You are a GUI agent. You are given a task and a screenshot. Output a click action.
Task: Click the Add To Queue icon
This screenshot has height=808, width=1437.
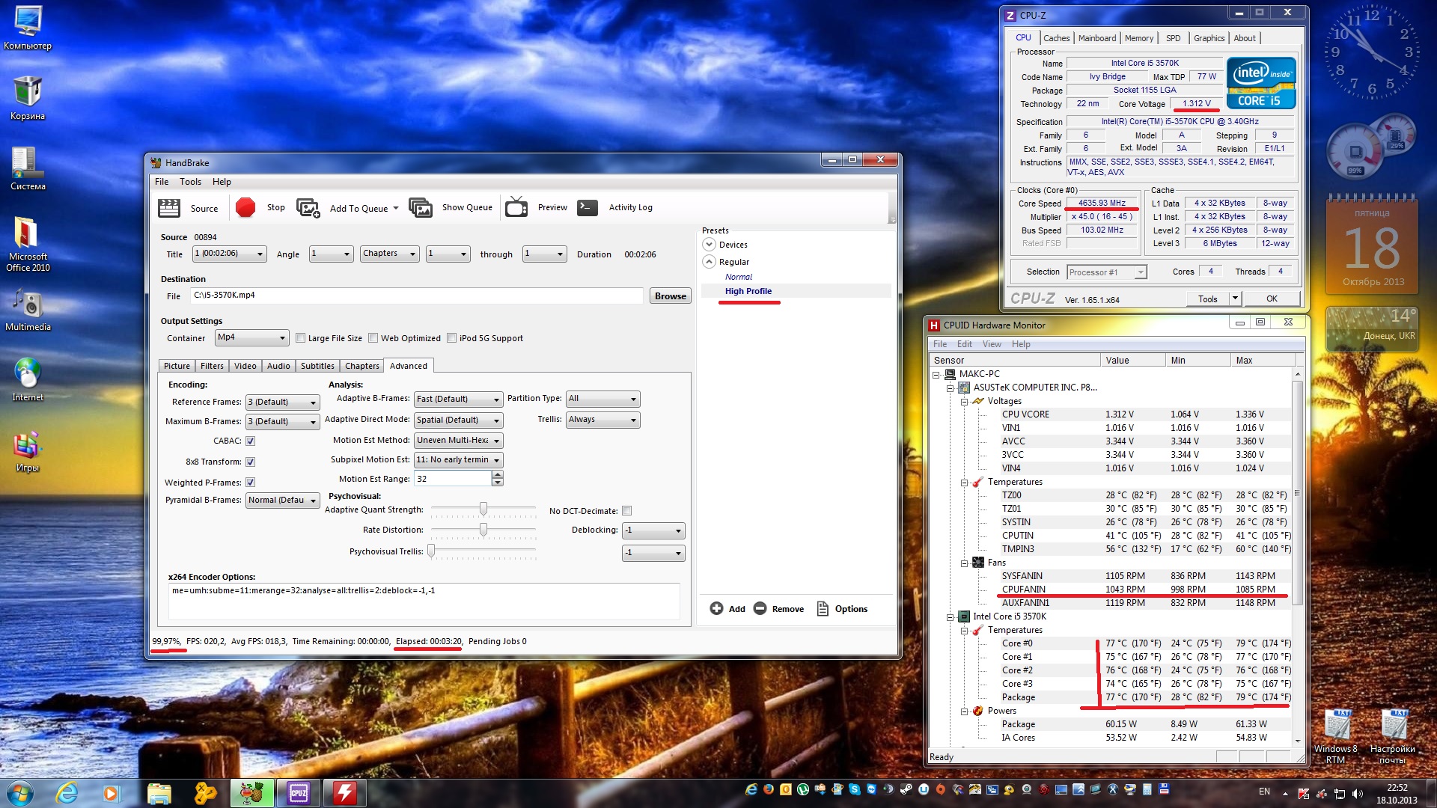tap(308, 207)
